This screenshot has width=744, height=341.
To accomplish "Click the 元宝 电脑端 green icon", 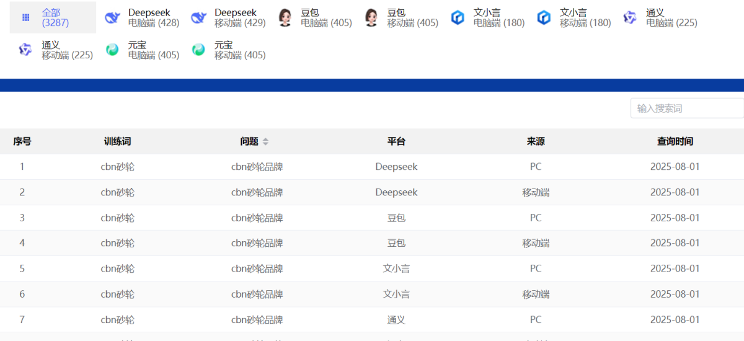I will (x=112, y=50).
